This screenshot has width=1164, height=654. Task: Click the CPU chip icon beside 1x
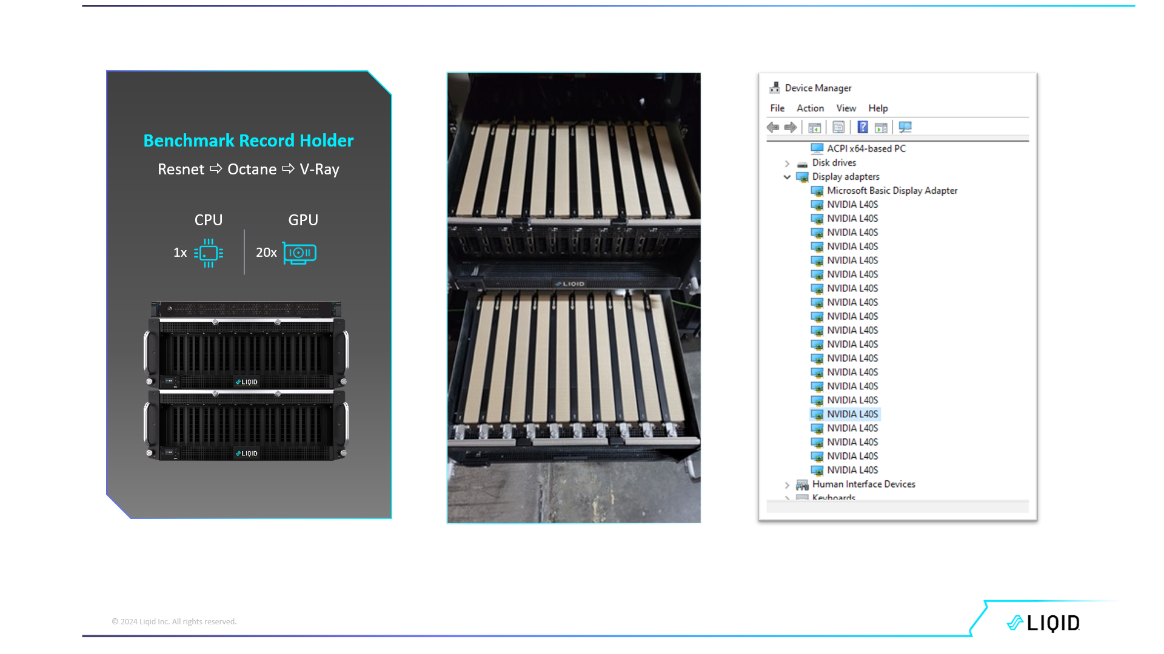click(x=209, y=253)
